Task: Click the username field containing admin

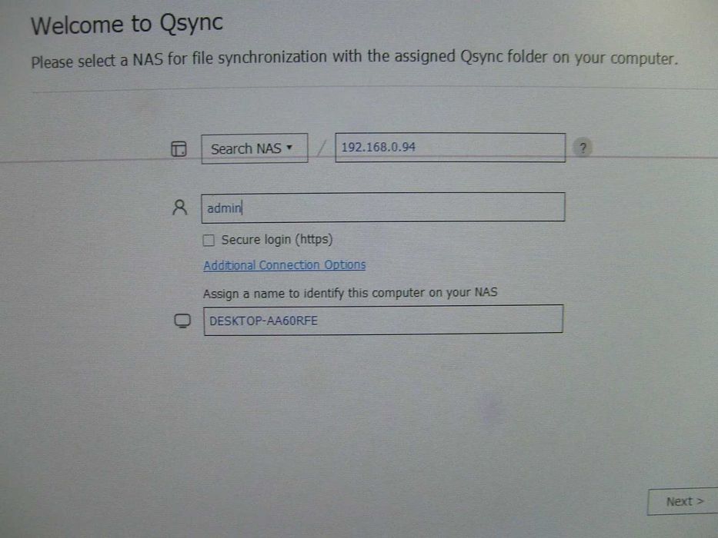Action: tap(383, 208)
